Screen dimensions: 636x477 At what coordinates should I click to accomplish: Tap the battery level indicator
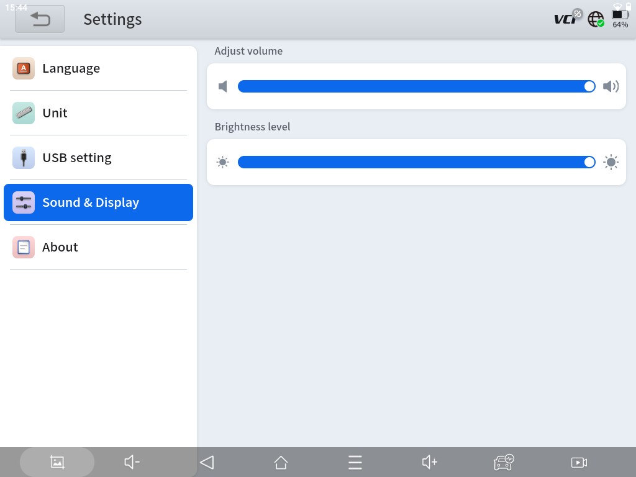tap(620, 19)
